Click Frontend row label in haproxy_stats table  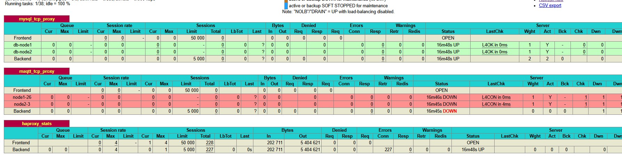[x=21, y=143]
